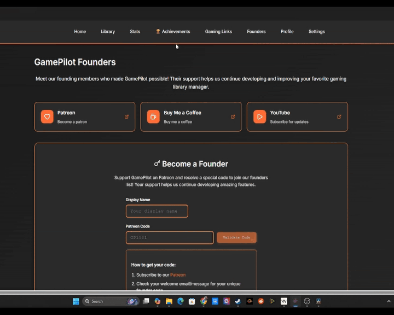Open YouTube via its external link arrow

click(x=339, y=116)
